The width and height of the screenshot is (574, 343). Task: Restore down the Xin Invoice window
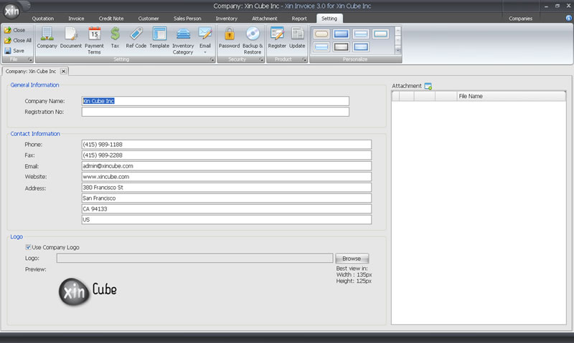(557, 6)
